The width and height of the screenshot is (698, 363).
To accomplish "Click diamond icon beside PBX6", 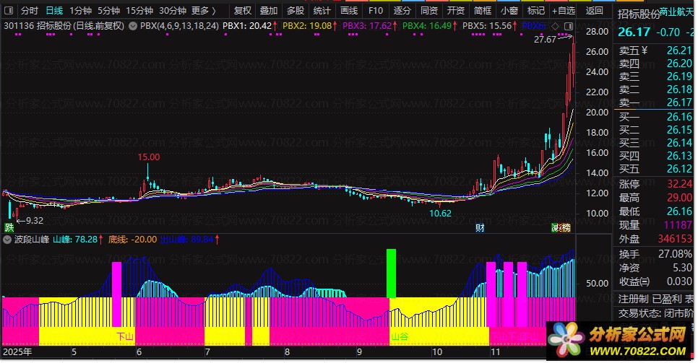I will [555, 26].
